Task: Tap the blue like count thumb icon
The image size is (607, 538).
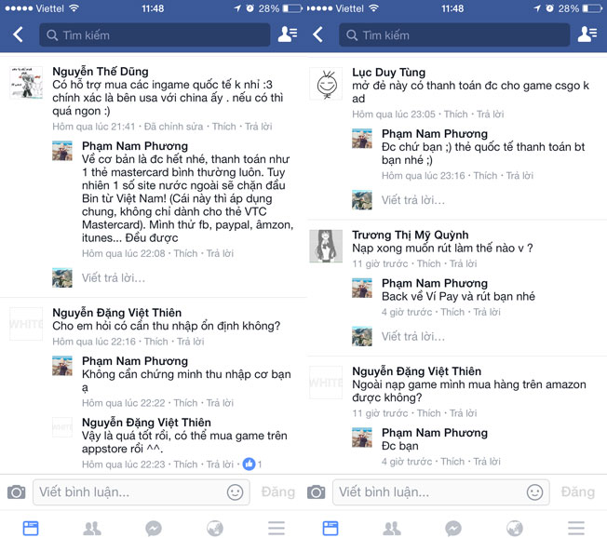Action: [x=249, y=464]
